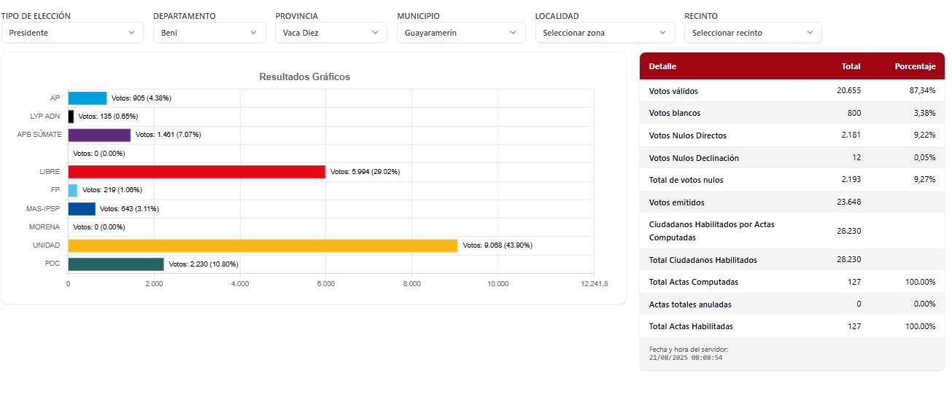Click the yellow UNIDAD bar
This screenshot has height=402, width=952.
(263, 245)
